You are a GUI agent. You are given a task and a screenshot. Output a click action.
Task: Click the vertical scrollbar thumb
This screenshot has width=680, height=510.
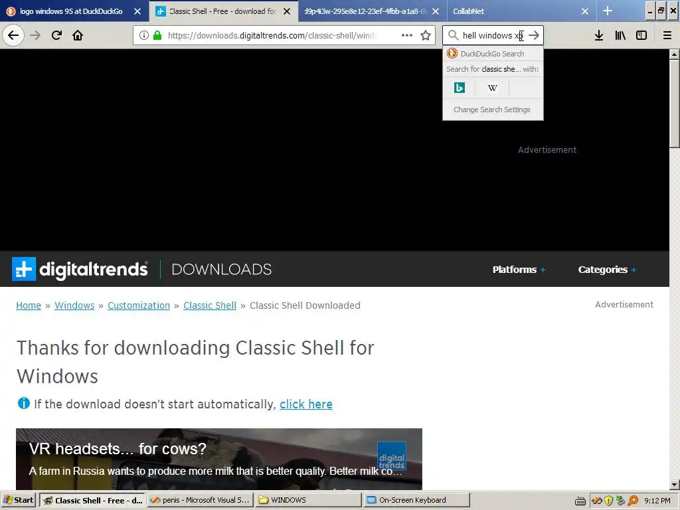(x=675, y=104)
